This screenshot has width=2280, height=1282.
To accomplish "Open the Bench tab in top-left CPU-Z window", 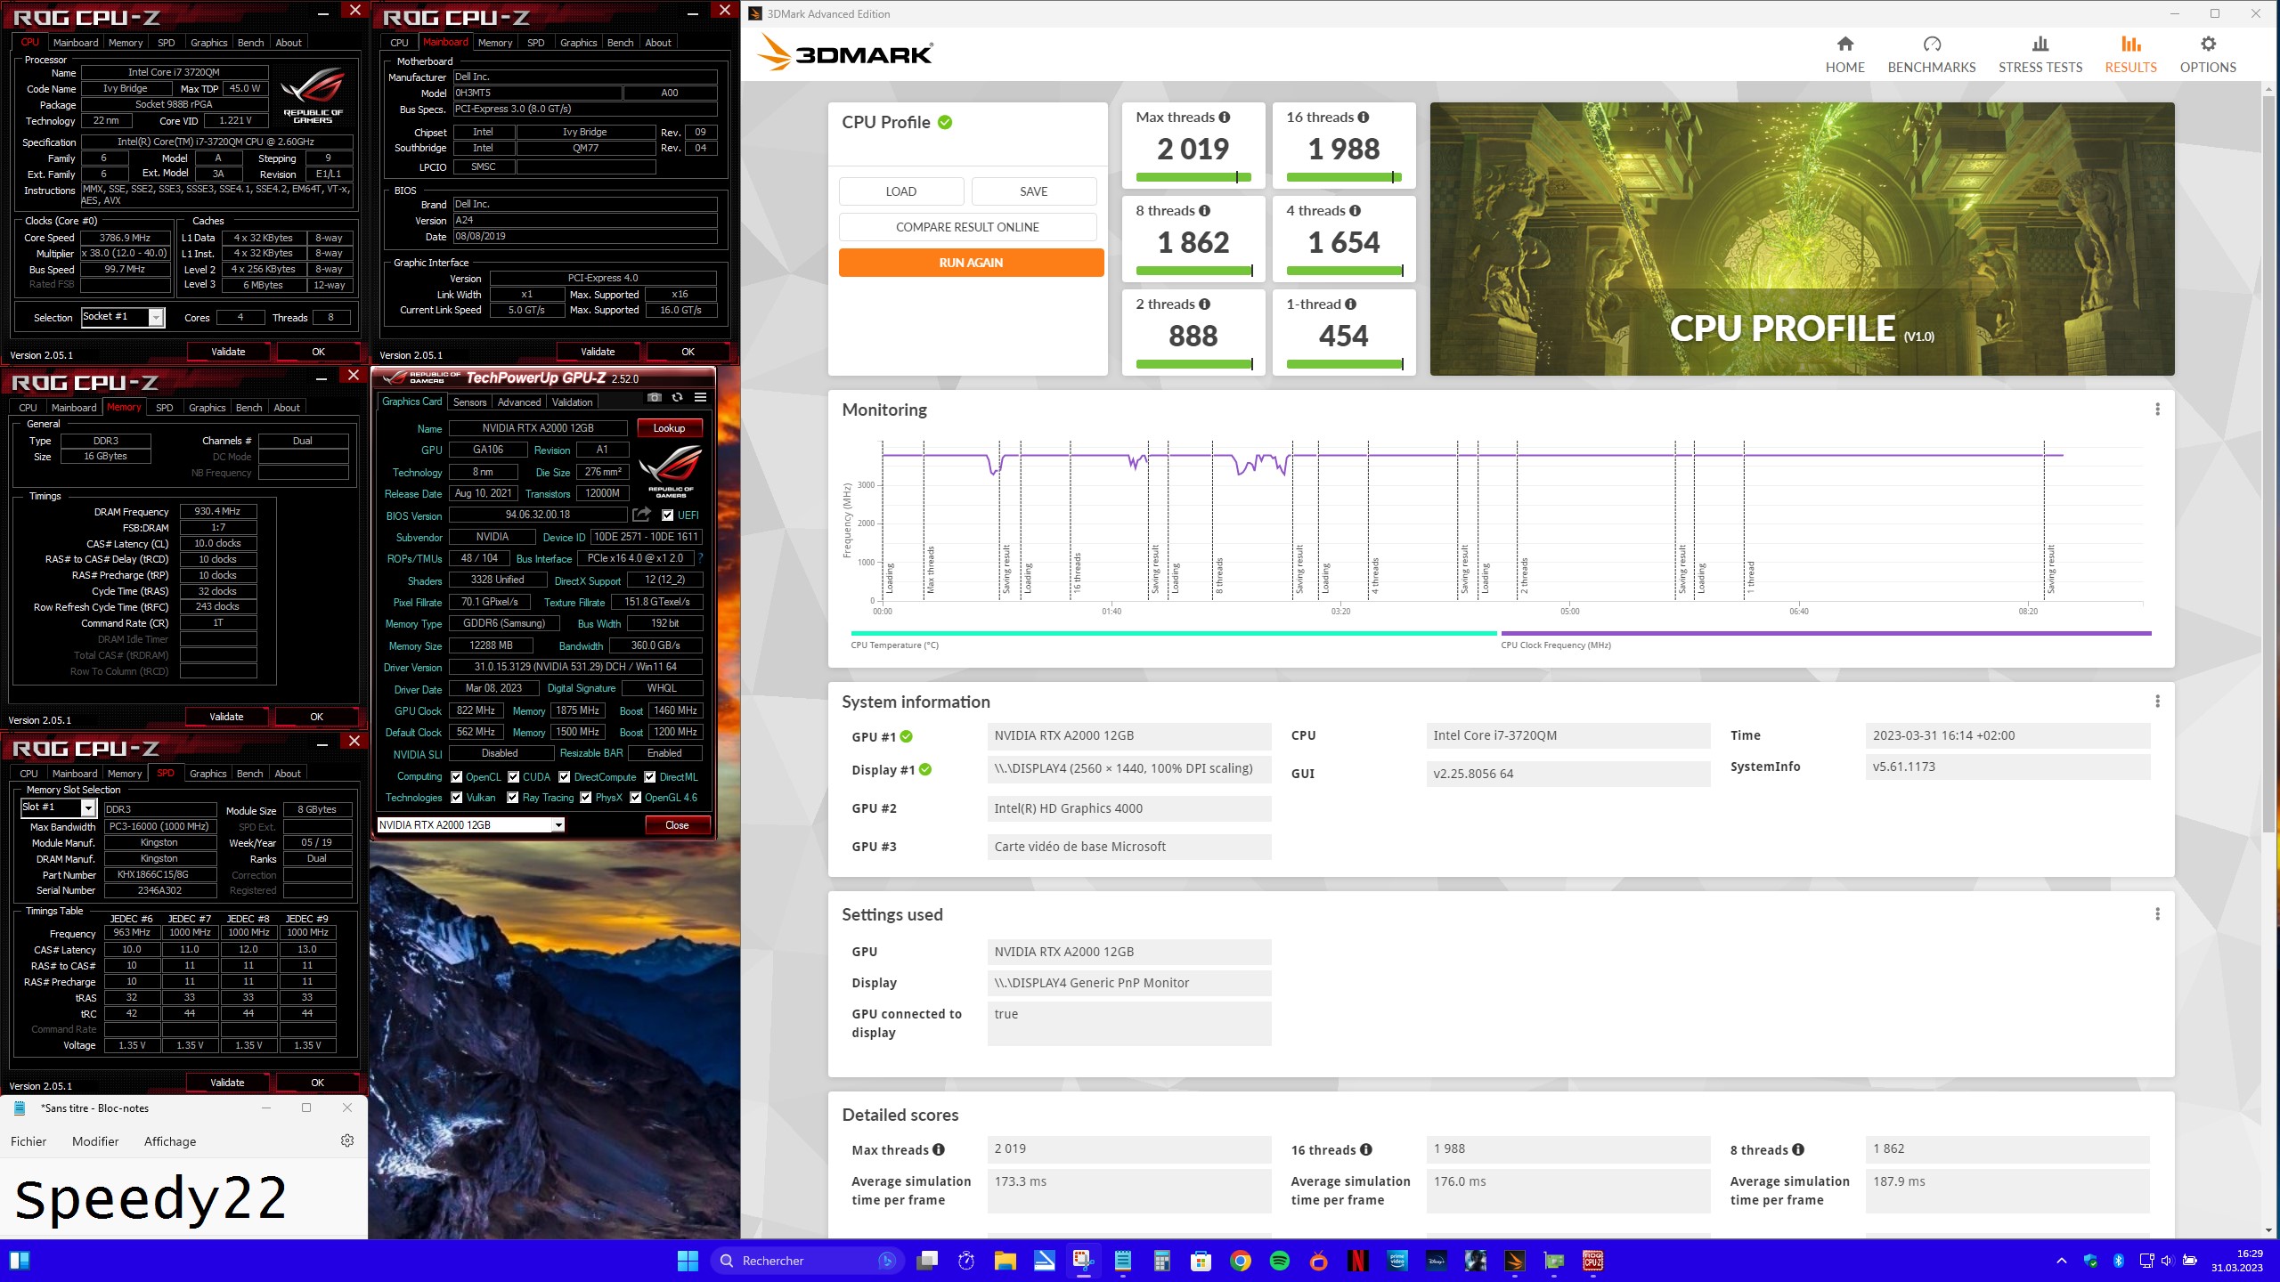I will pyautogui.click(x=250, y=43).
